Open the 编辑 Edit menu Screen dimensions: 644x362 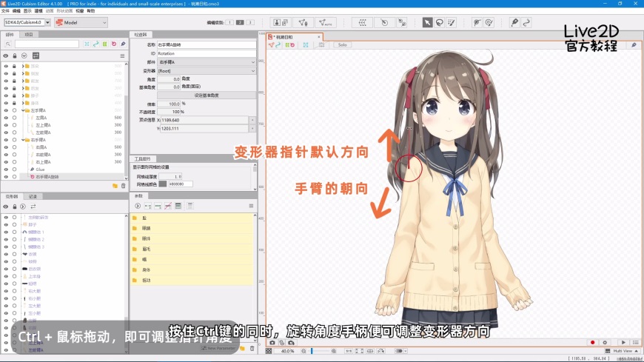16,10
